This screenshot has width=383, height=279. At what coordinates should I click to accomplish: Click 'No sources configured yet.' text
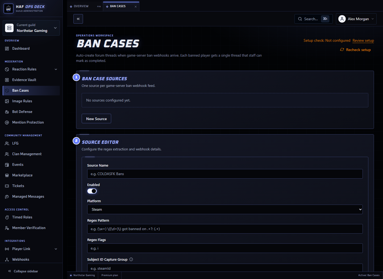pos(108,100)
